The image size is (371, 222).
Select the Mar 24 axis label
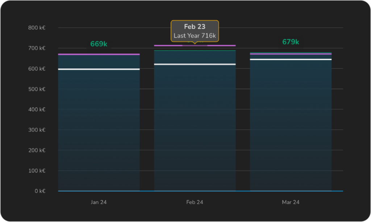291,202
